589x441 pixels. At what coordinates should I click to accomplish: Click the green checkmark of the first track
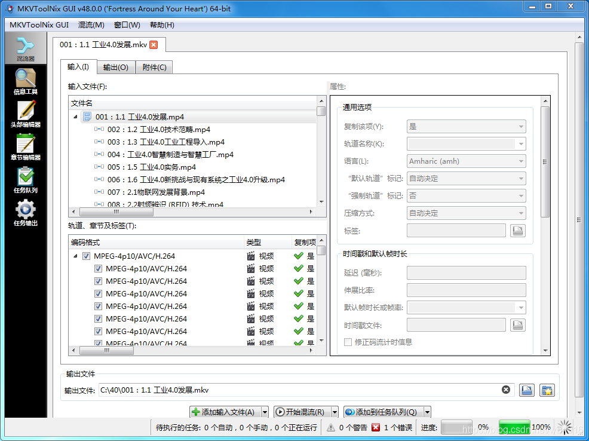(x=299, y=256)
